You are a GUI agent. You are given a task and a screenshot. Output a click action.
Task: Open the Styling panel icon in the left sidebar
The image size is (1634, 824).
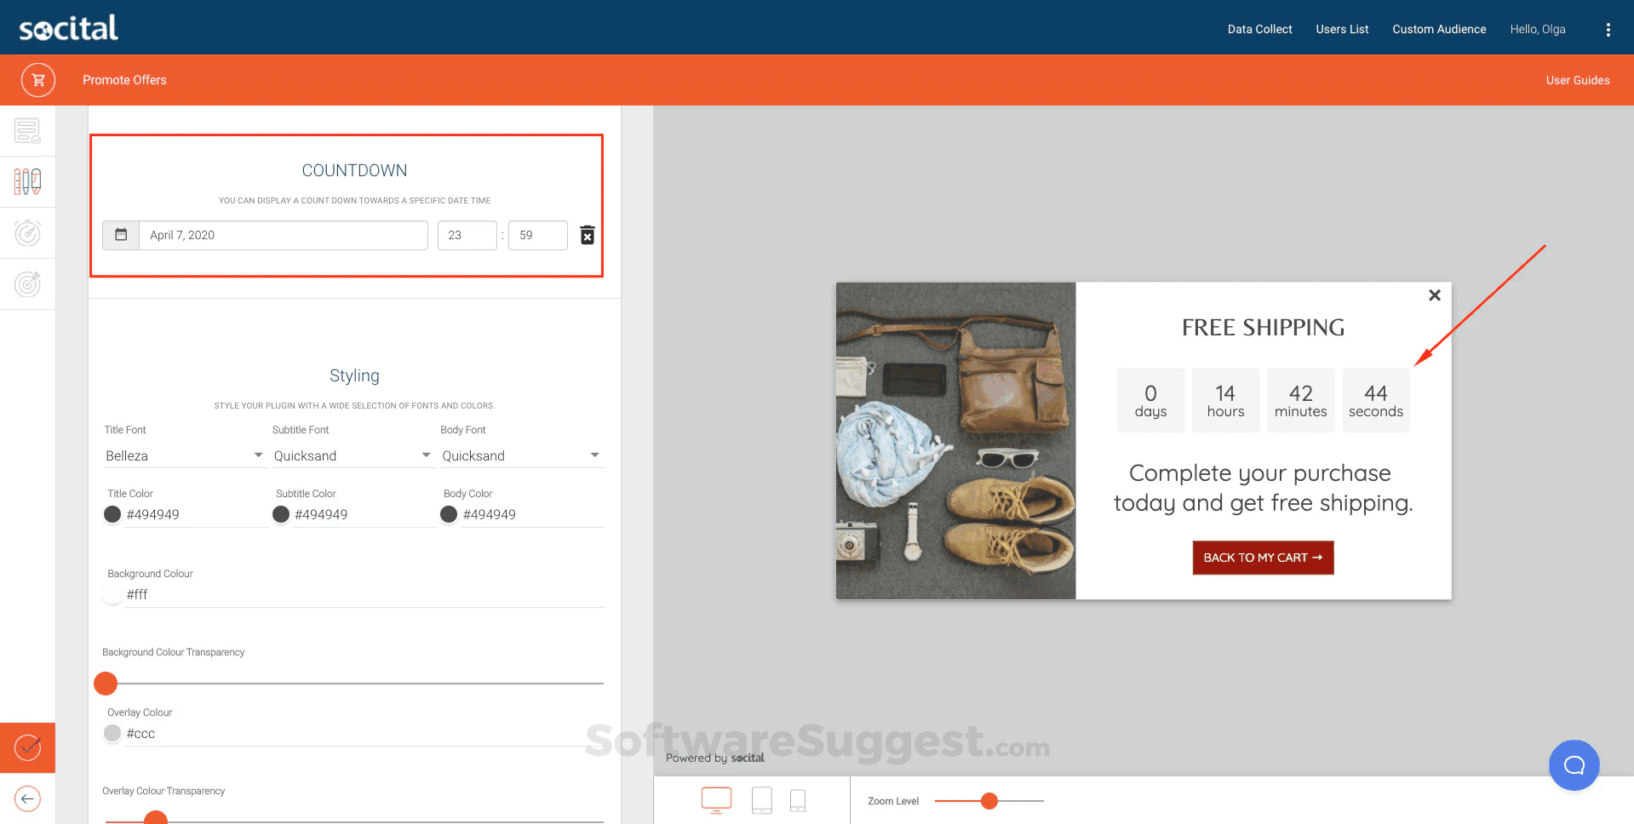click(28, 181)
